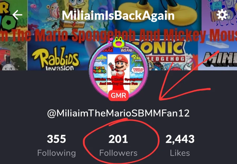Go back using the left arrow
This screenshot has width=237, height=164.
(17, 15)
